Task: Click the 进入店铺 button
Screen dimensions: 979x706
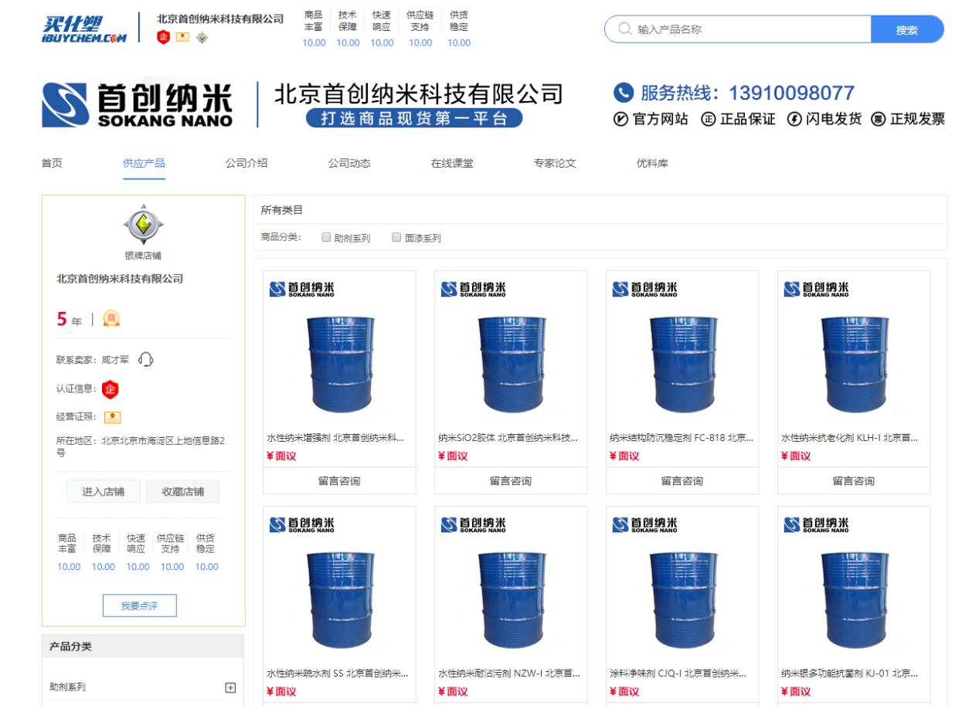Action: (104, 491)
